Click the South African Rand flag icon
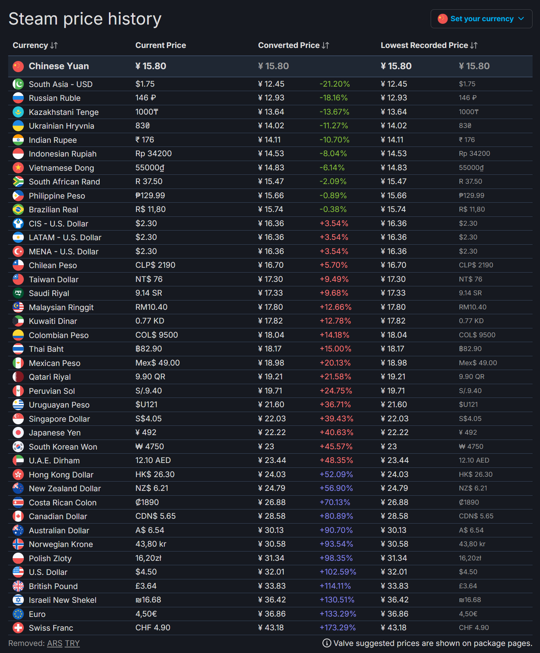 pos(18,182)
